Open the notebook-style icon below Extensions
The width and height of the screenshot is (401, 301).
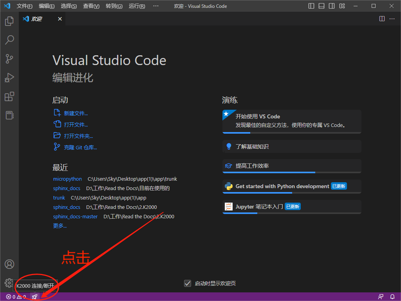(9, 115)
